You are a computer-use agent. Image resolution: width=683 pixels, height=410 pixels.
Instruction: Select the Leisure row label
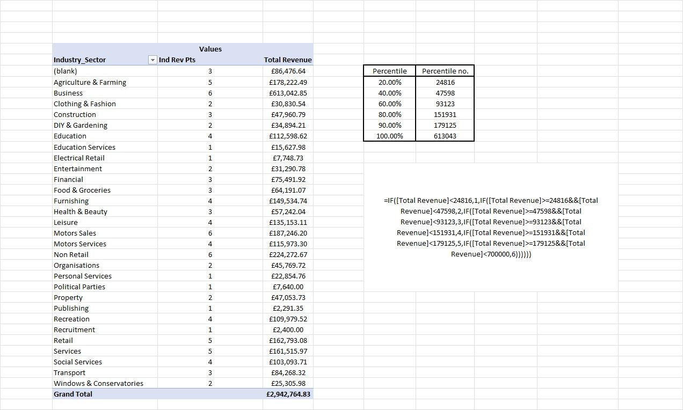tap(105, 222)
